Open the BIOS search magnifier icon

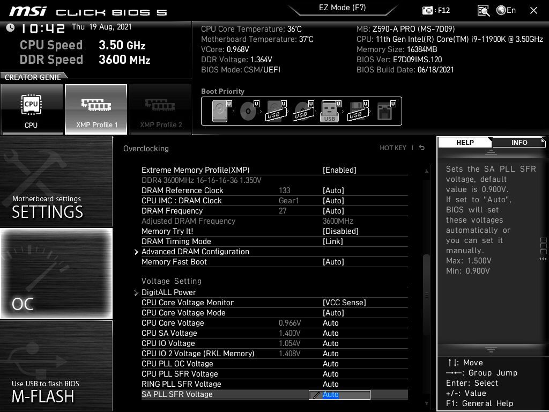483,11
